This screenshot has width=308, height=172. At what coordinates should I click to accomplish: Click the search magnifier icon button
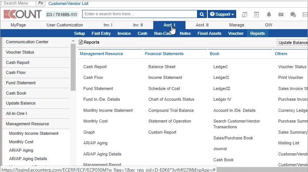click(202, 14)
